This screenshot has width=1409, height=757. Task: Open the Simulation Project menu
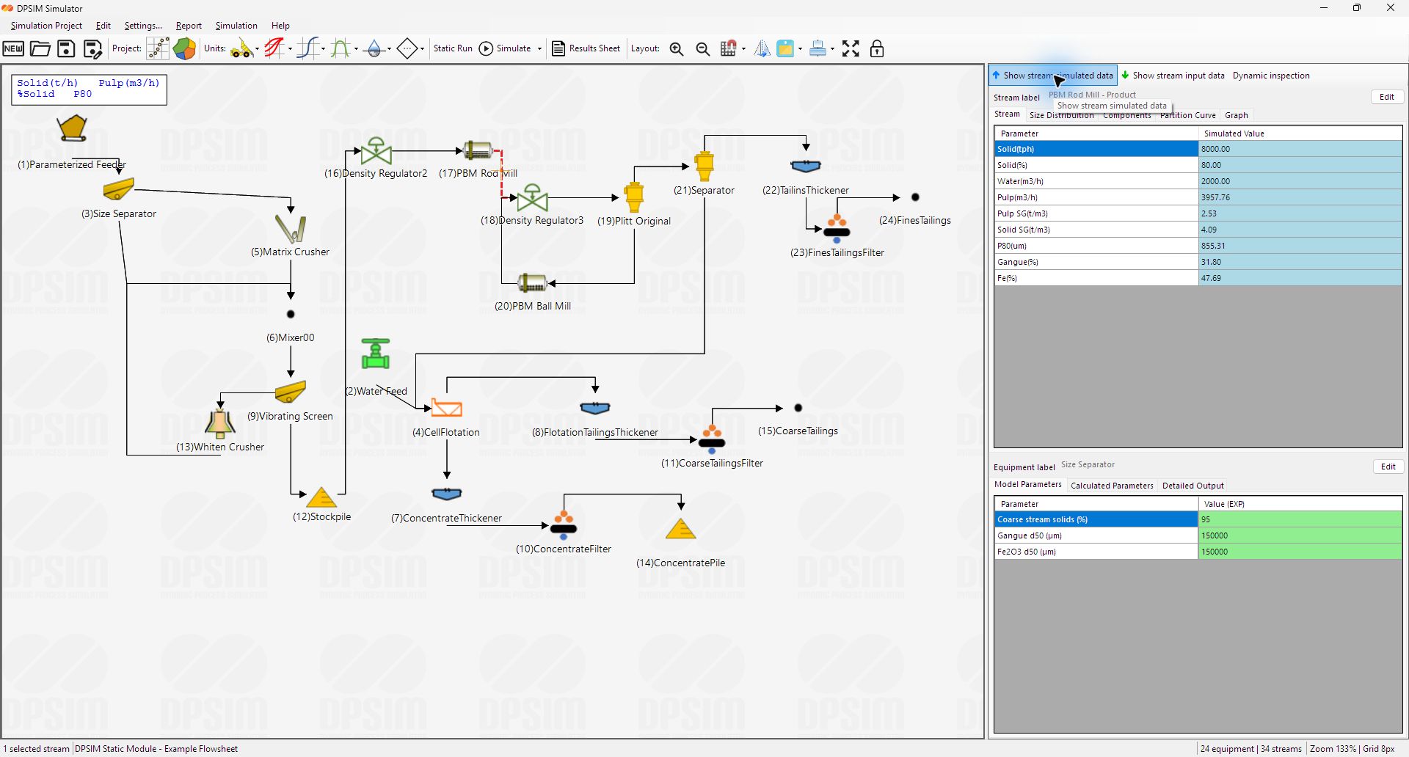coord(46,26)
